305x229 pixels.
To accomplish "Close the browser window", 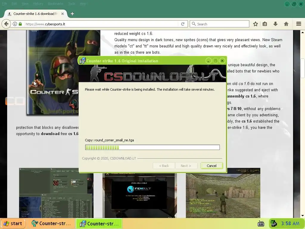I will click(301, 4).
